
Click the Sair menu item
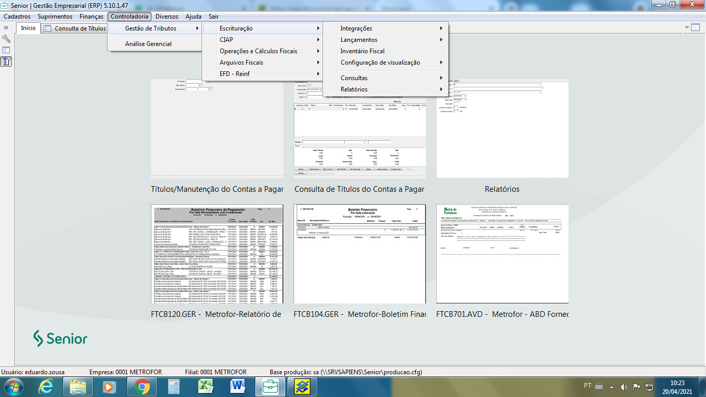click(214, 17)
